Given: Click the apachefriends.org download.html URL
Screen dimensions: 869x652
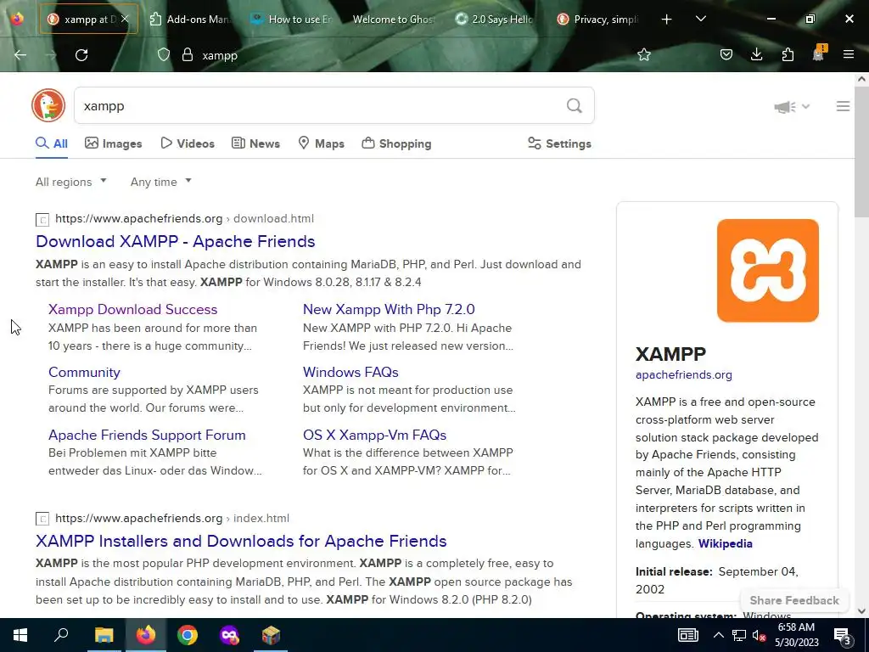Looking at the screenshot, I should point(184,218).
